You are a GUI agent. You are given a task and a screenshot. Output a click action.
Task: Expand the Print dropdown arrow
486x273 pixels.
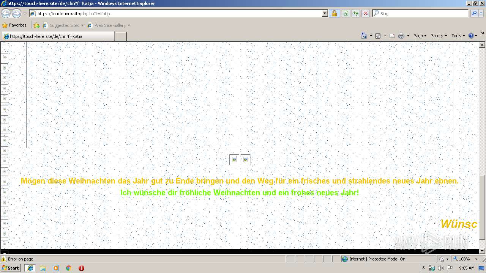[409, 36]
